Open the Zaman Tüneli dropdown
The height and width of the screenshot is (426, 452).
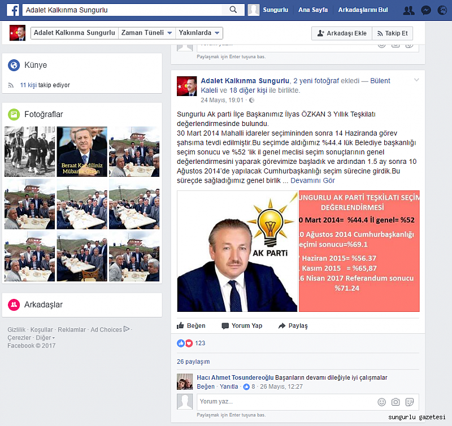[147, 33]
